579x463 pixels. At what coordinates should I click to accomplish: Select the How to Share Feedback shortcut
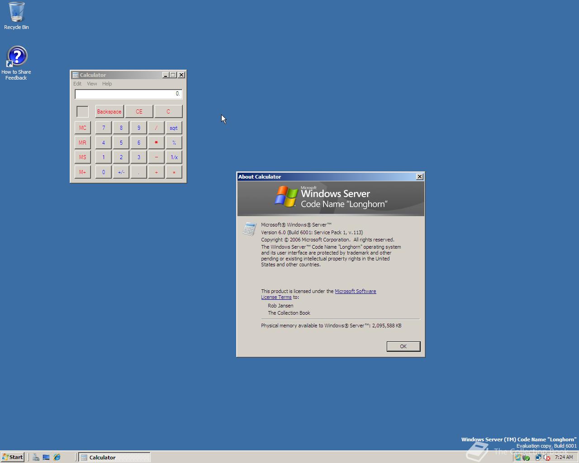(16, 63)
